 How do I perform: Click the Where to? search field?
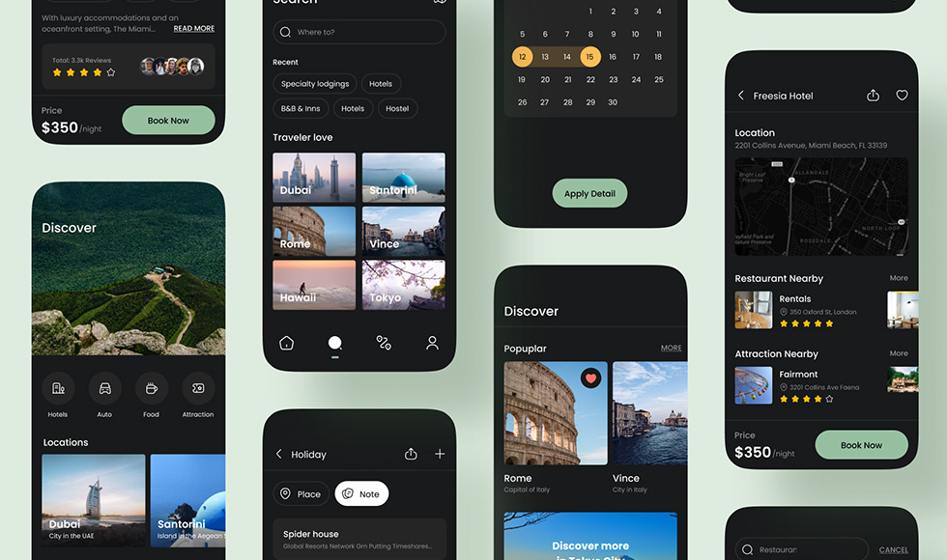359,32
